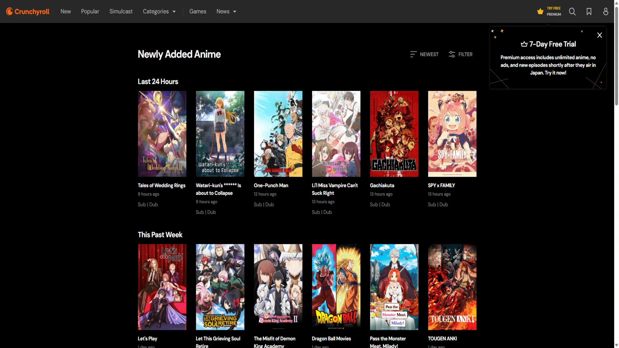619x348 pixels.
Task: Toggle the Filter panel open
Action: tap(460, 54)
